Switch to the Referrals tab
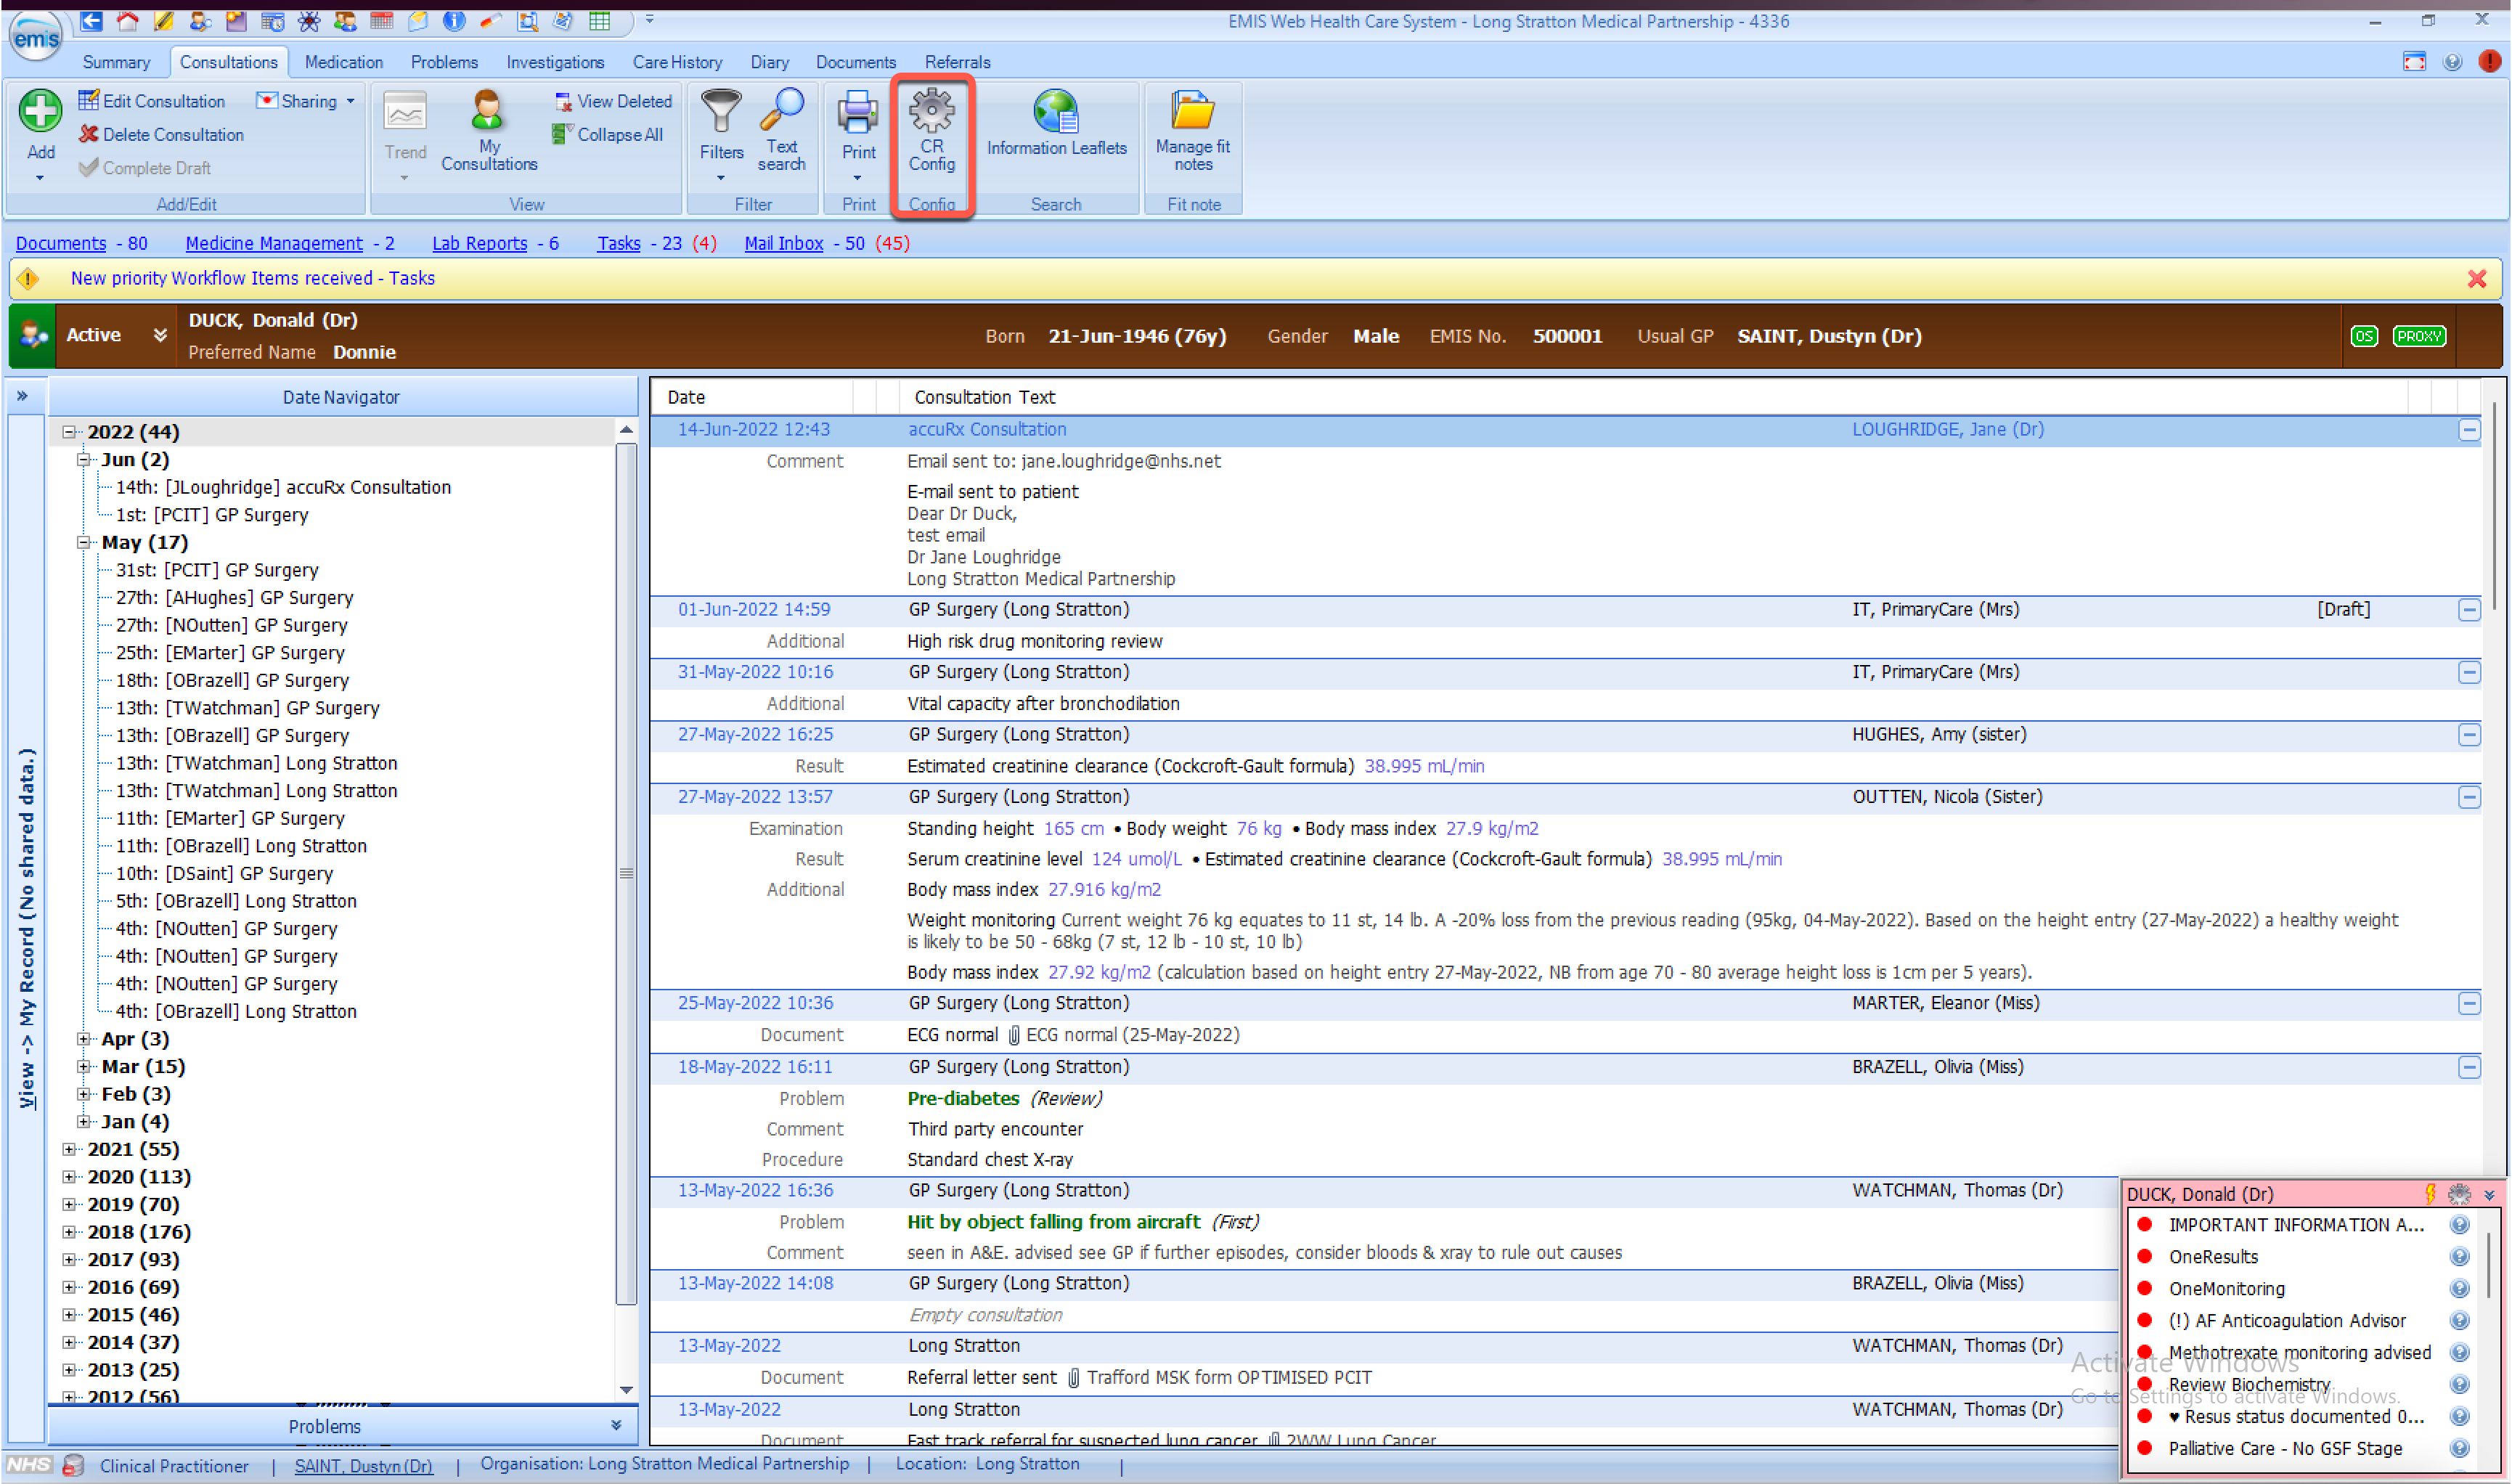The width and height of the screenshot is (2512, 1484). [957, 62]
